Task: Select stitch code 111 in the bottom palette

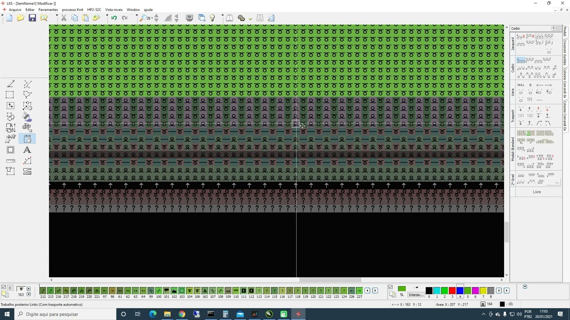Action: tap(244, 291)
